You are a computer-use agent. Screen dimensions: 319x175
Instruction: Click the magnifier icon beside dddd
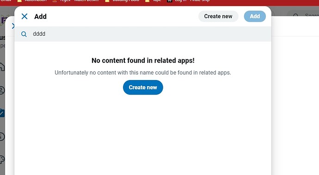(x=24, y=34)
